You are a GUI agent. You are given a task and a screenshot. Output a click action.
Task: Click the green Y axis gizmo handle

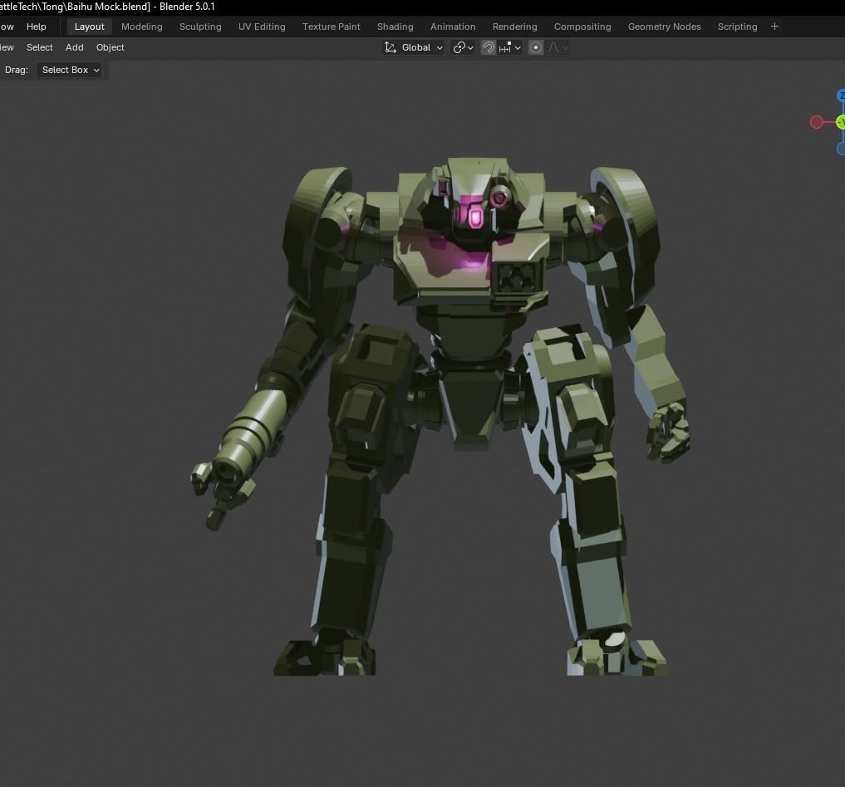[x=841, y=122]
